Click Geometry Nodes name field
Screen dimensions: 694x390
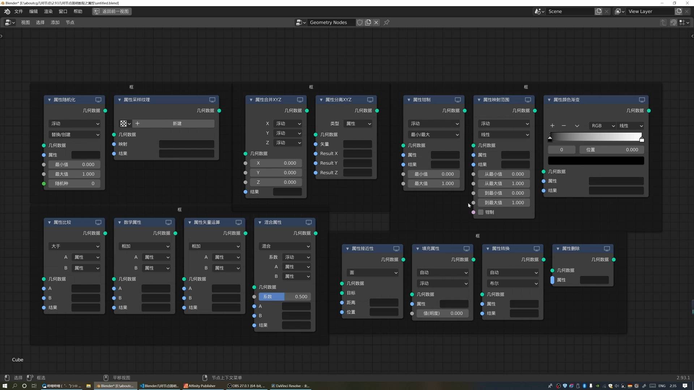(331, 22)
